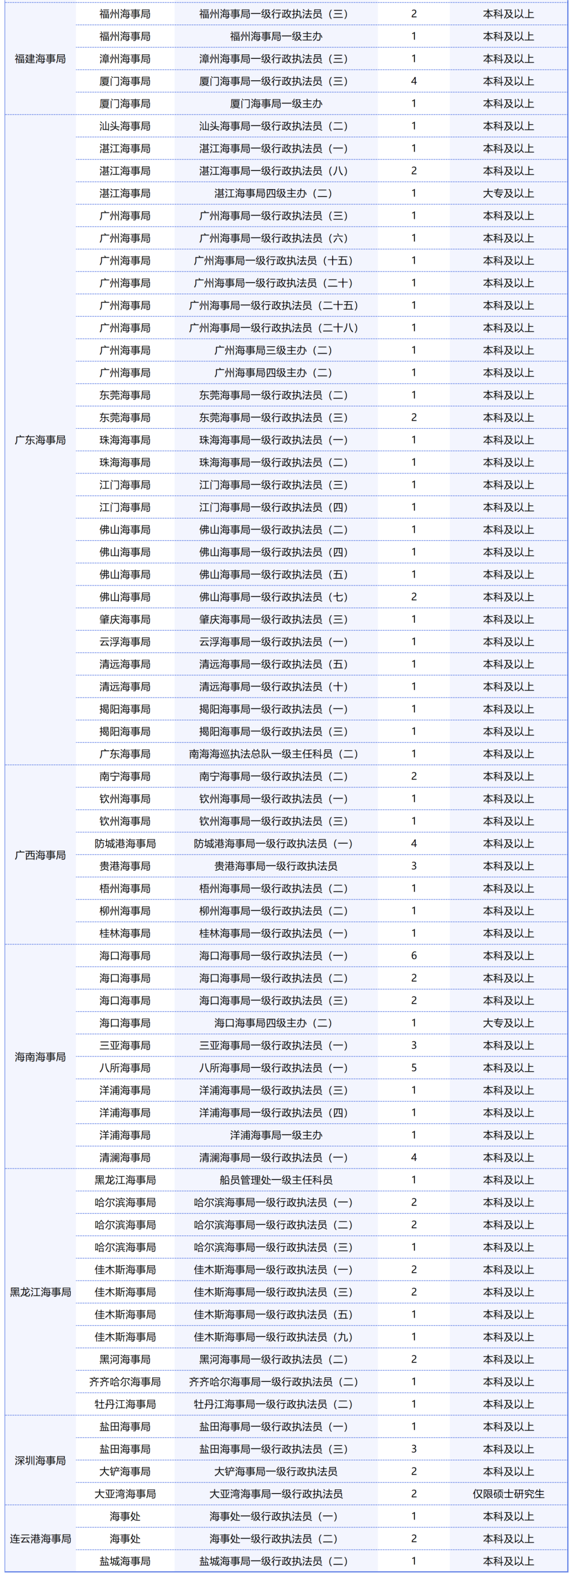Screen dimensions: 573x1577
Task: Click 仅限硕士研究生 education requirement cell
Action: tap(508, 1494)
